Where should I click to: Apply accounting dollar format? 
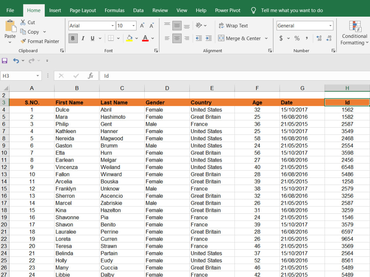[x=281, y=38]
